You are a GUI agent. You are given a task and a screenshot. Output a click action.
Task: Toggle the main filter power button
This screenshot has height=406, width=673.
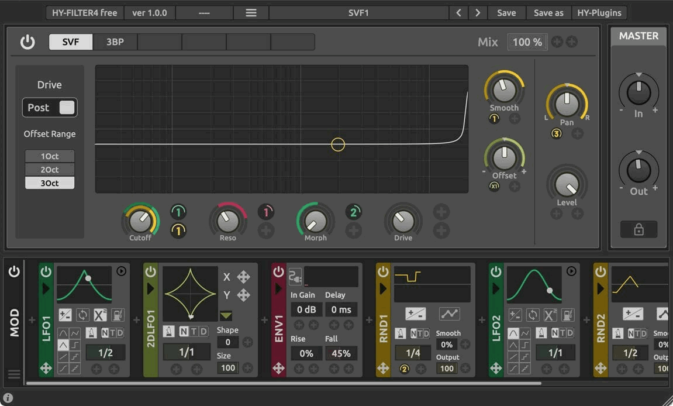27,42
